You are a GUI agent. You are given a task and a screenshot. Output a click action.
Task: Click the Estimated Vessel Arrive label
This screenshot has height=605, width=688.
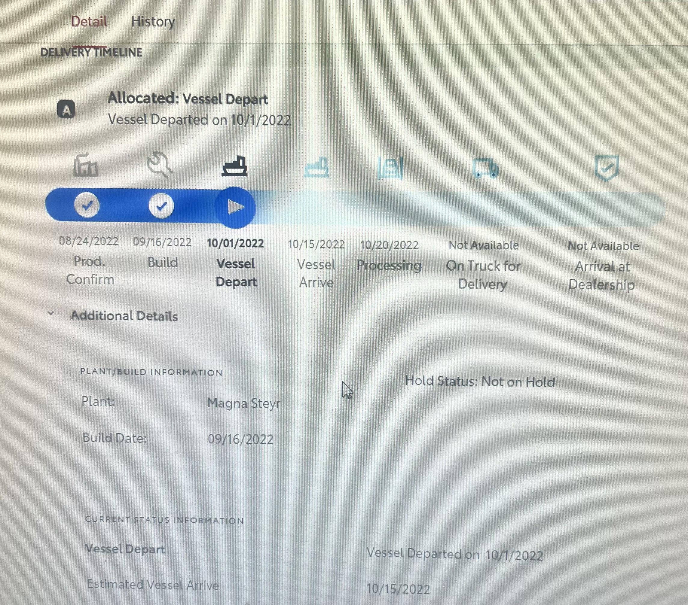[153, 585]
